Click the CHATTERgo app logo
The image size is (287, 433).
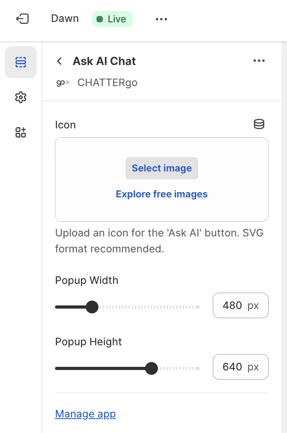[x=63, y=83]
